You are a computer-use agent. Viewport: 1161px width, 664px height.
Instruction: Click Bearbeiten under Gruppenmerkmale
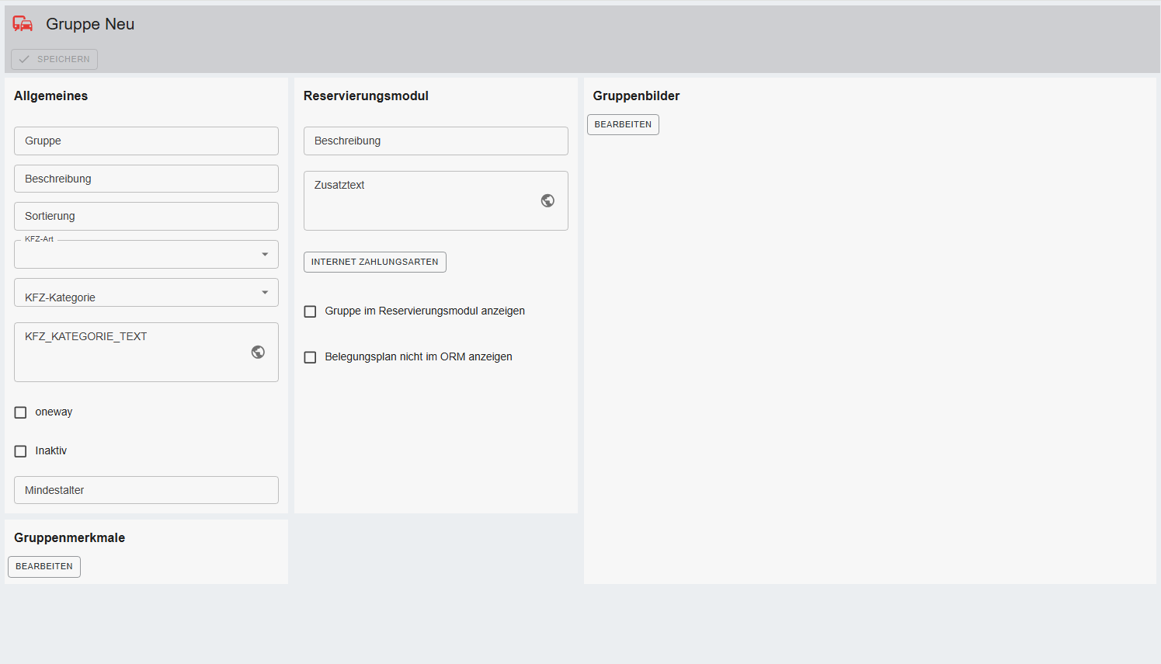(44, 566)
